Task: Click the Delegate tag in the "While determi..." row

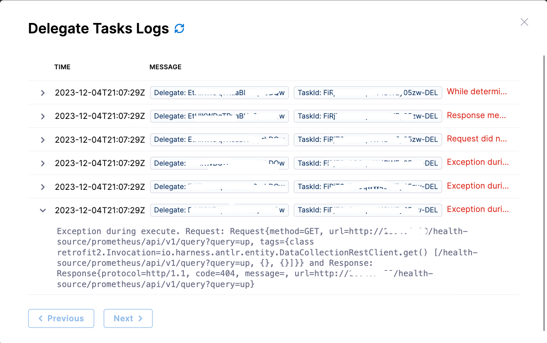Action: point(219,93)
